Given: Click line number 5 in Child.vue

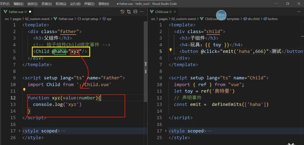Looking at the screenshot, I should pyautogui.click(x=160, y=51).
